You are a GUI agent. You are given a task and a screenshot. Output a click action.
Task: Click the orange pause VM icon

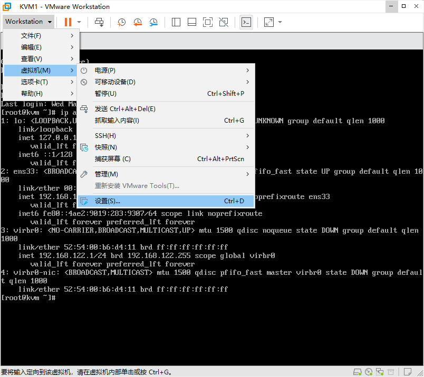click(x=68, y=22)
